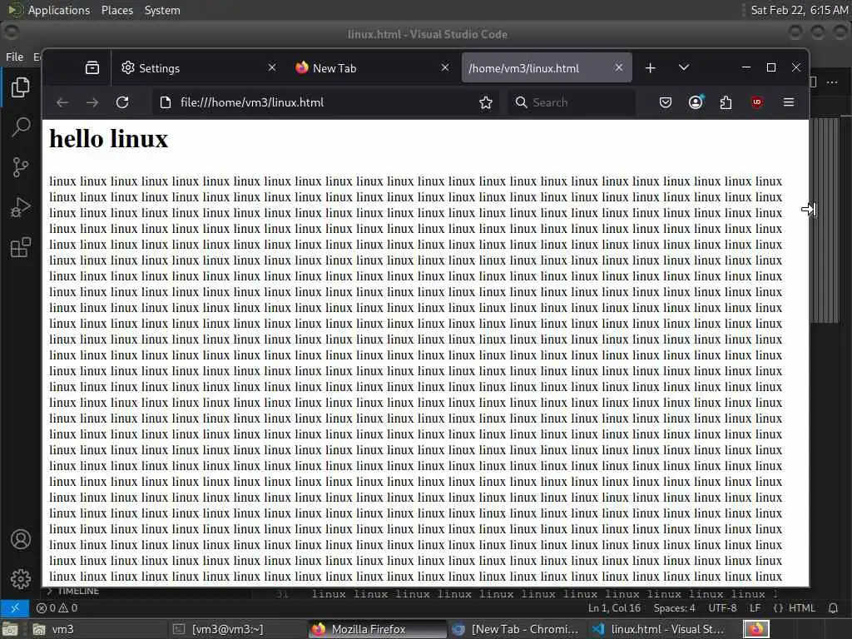Image resolution: width=852 pixels, height=639 pixels.
Task: List all Firefox tabs dropdown arrow
Action: point(684,68)
